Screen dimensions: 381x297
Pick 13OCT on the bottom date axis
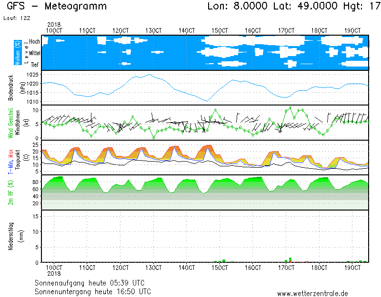click(153, 268)
